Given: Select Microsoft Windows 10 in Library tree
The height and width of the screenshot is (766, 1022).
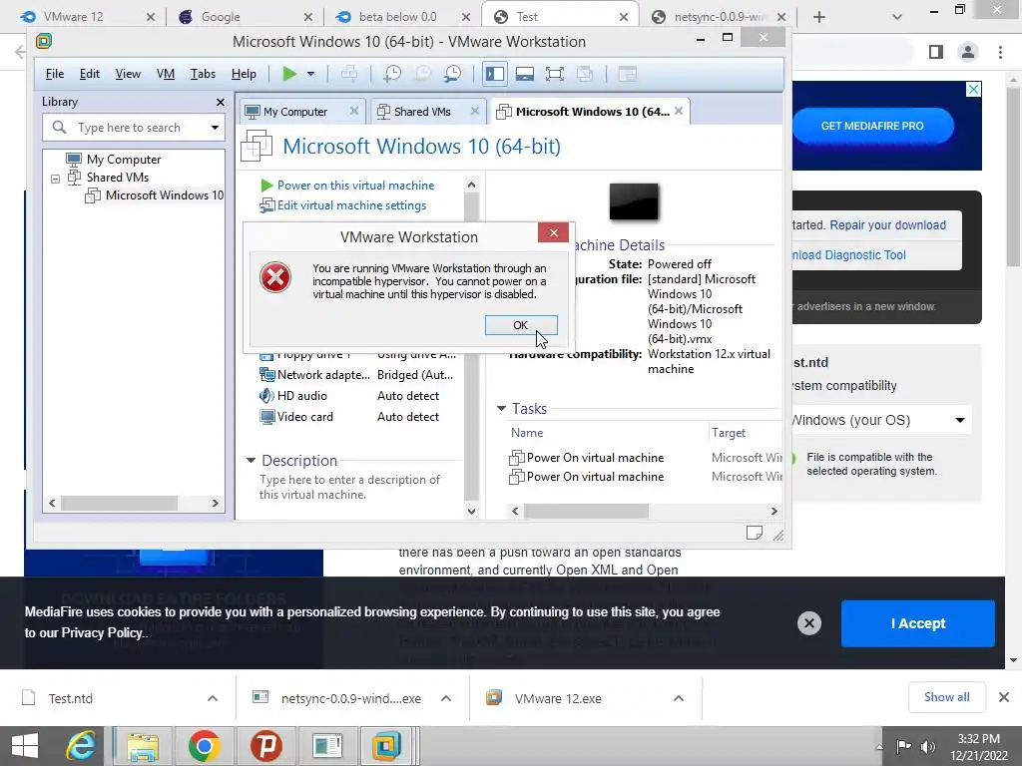Looking at the screenshot, I should click(165, 195).
